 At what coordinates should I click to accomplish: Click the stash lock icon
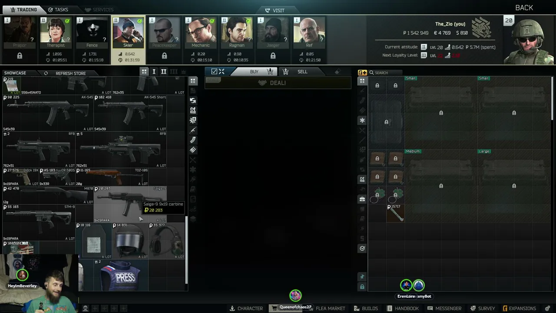click(362, 287)
